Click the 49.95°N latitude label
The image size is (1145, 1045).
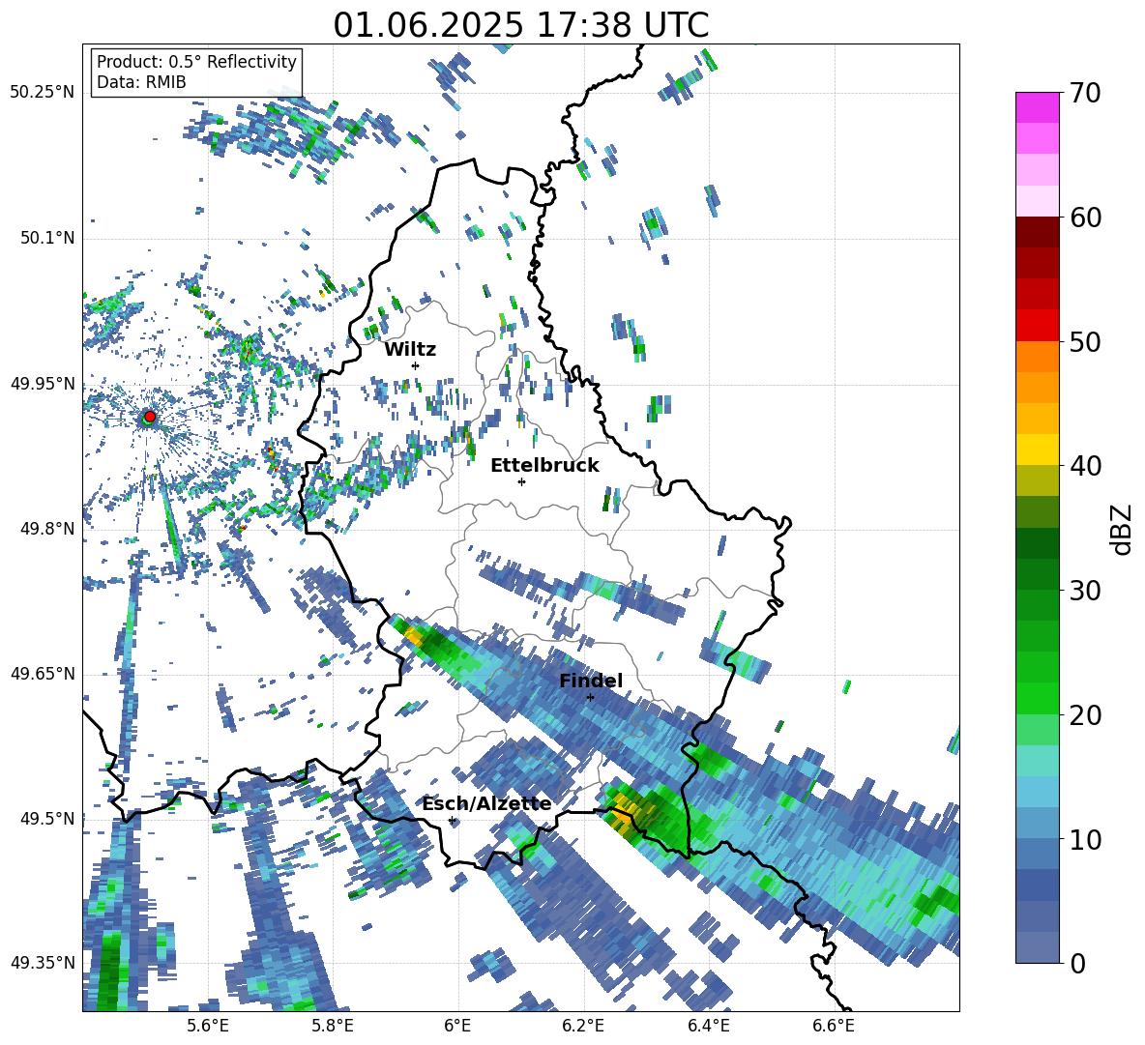click(x=43, y=384)
